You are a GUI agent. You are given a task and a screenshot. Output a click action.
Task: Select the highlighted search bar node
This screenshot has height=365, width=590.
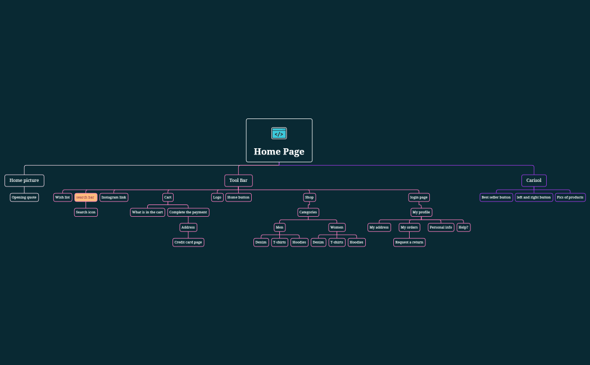pos(85,197)
